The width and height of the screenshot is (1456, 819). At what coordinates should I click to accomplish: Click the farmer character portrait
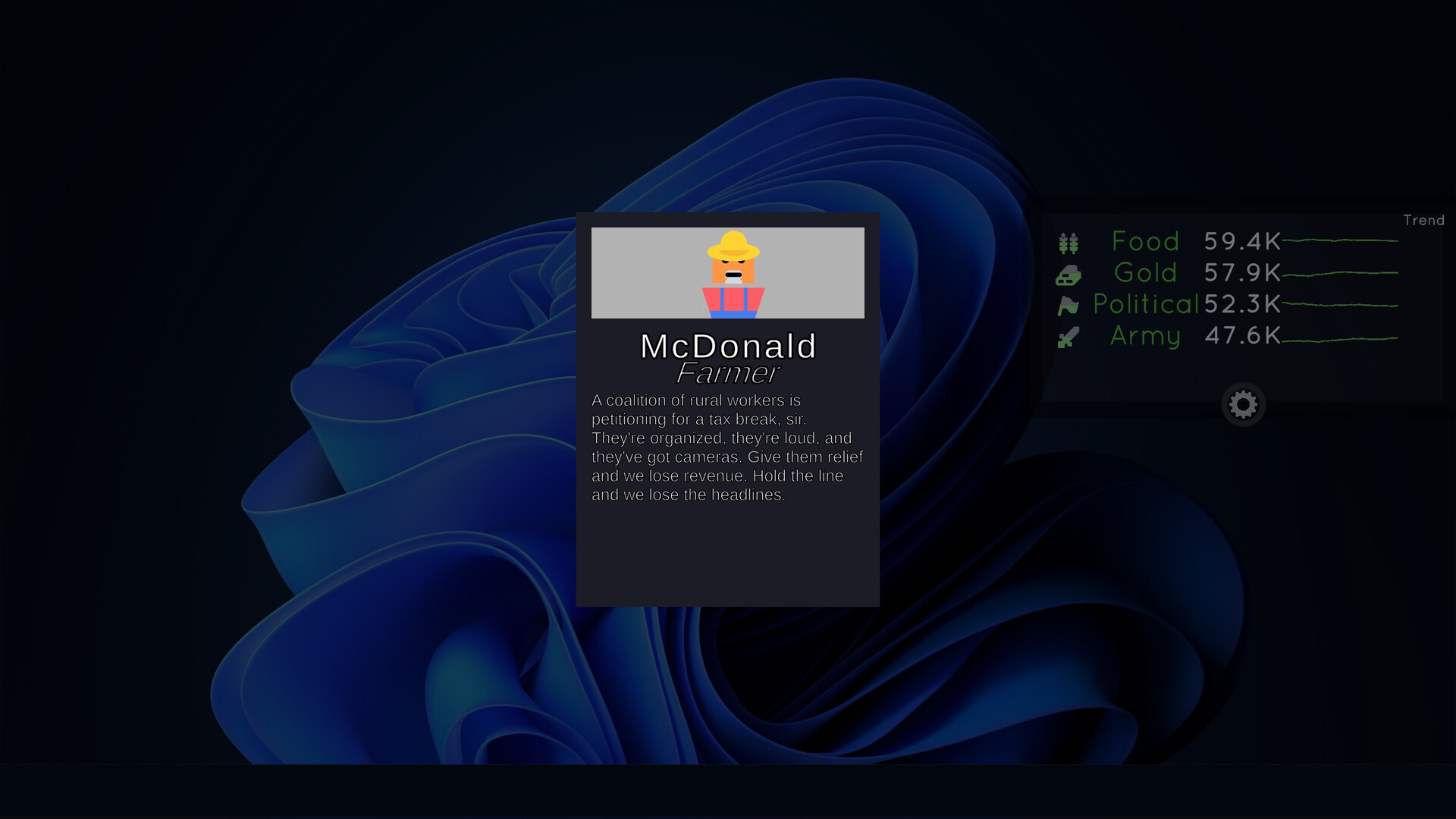[733, 274]
